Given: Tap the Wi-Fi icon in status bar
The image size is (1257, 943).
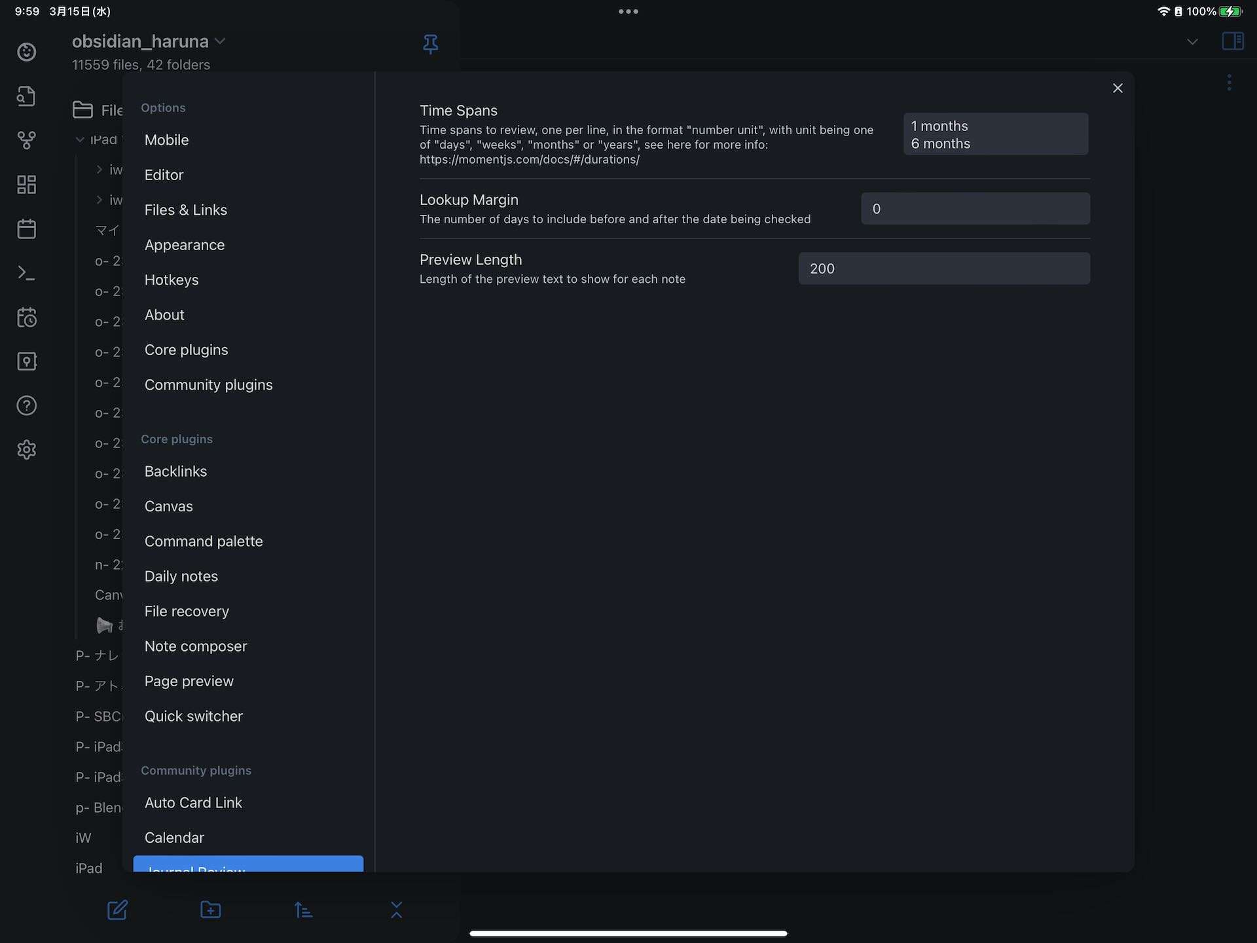Looking at the screenshot, I should coord(1163,11).
